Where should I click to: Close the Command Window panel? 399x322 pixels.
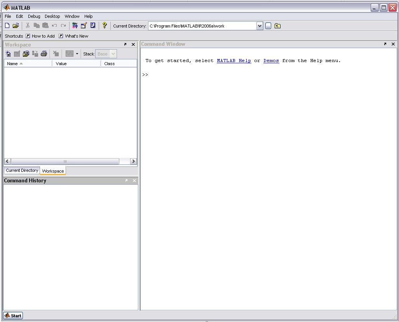[393, 44]
